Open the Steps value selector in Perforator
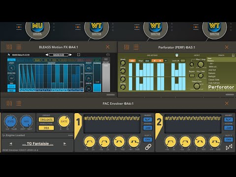236x177 pixels. pos(147,60)
